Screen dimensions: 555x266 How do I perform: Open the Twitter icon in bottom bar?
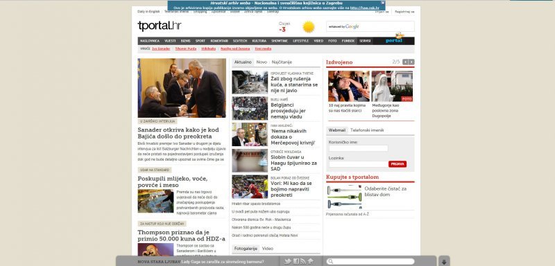click(x=288, y=261)
